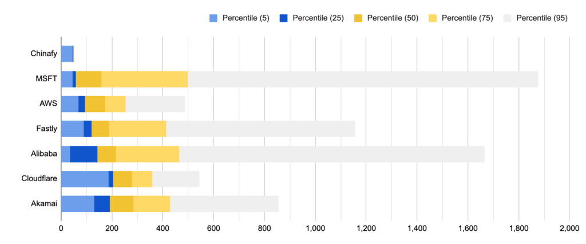Select the Percentile (50) legend label
The height and width of the screenshot is (244, 586).
click(393, 18)
